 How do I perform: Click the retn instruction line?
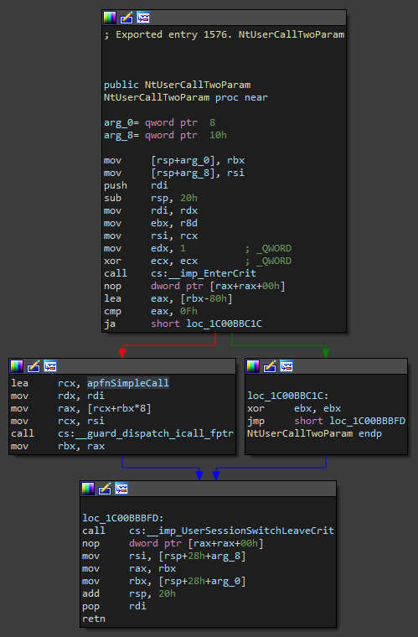94,619
